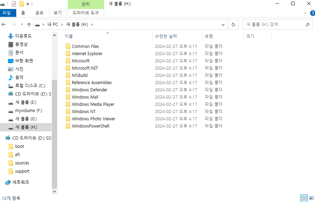Open the address bar history dropdown
The image size is (315, 202).
pos(223,24)
